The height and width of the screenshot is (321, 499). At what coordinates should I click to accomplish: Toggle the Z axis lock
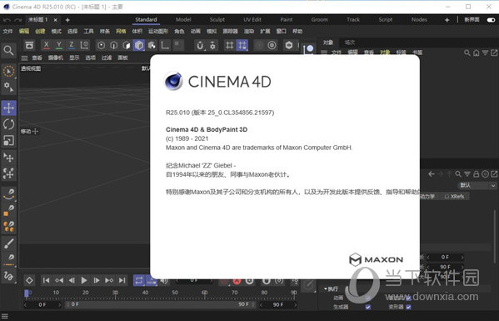click(x=72, y=45)
